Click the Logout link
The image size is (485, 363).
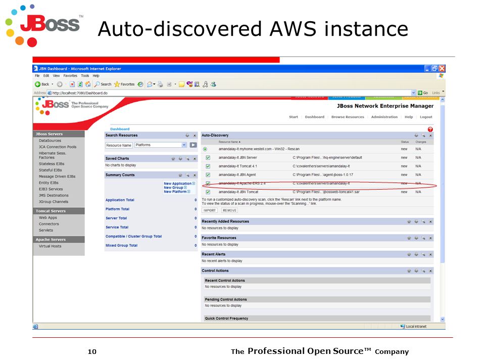[x=426, y=117]
